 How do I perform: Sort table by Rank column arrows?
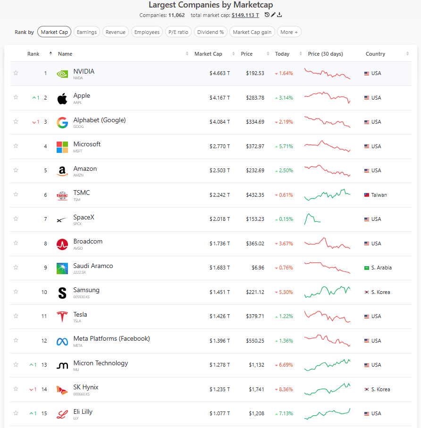[51, 53]
